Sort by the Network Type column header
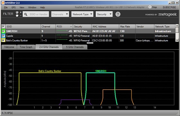Viewport: 180px width, 116px height. pyautogui.click(x=165, y=27)
